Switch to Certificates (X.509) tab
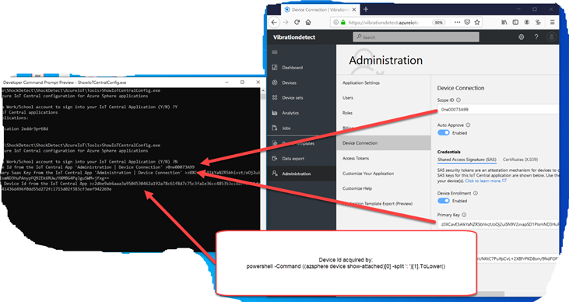Viewport: 569px width, 302px height. pos(521,160)
